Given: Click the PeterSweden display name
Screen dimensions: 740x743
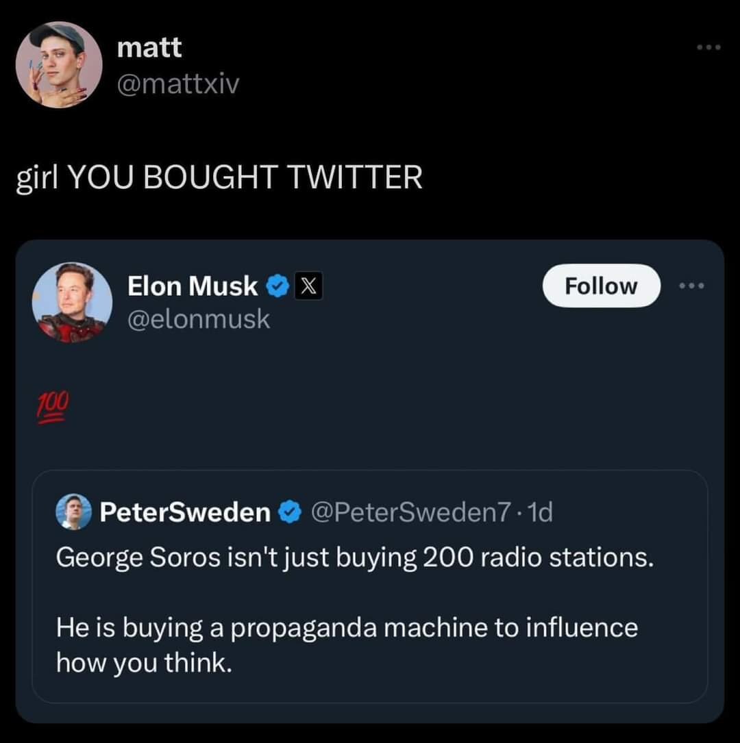Looking at the screenshot, I should tap(185, 512).
